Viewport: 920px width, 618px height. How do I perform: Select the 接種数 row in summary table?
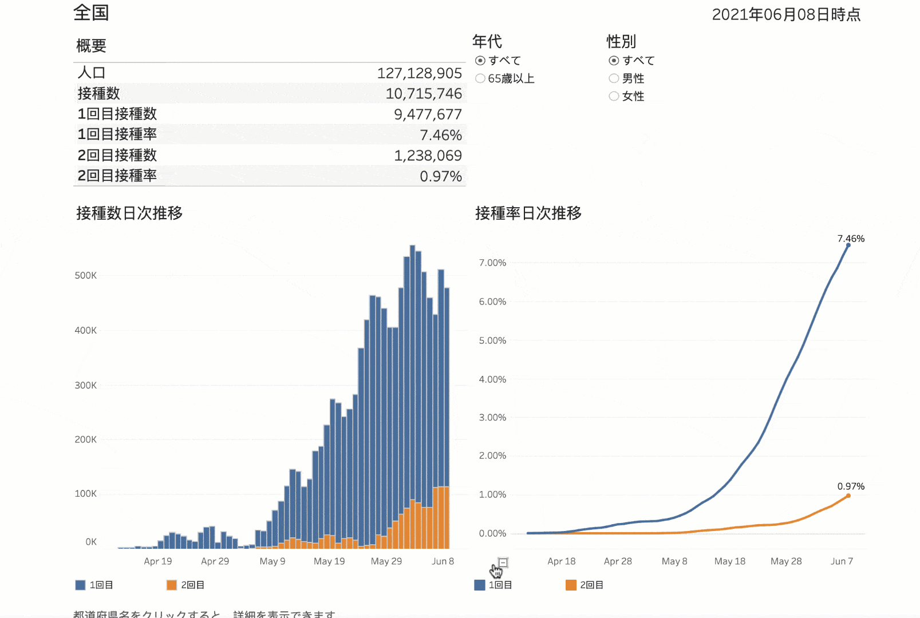pyautogui.click(x=270, y=93)
